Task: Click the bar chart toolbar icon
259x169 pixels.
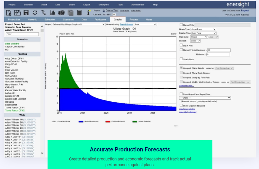Action: pyautogui.click(x=53, y=13)
